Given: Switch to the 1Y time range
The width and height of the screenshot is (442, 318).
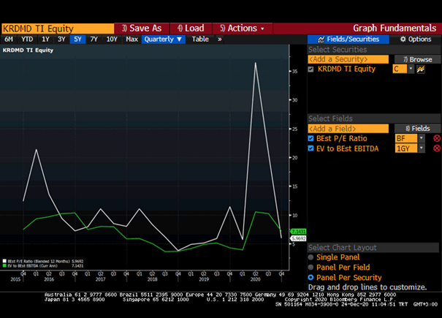Looking at the screenshot, I should coord(45,39).
